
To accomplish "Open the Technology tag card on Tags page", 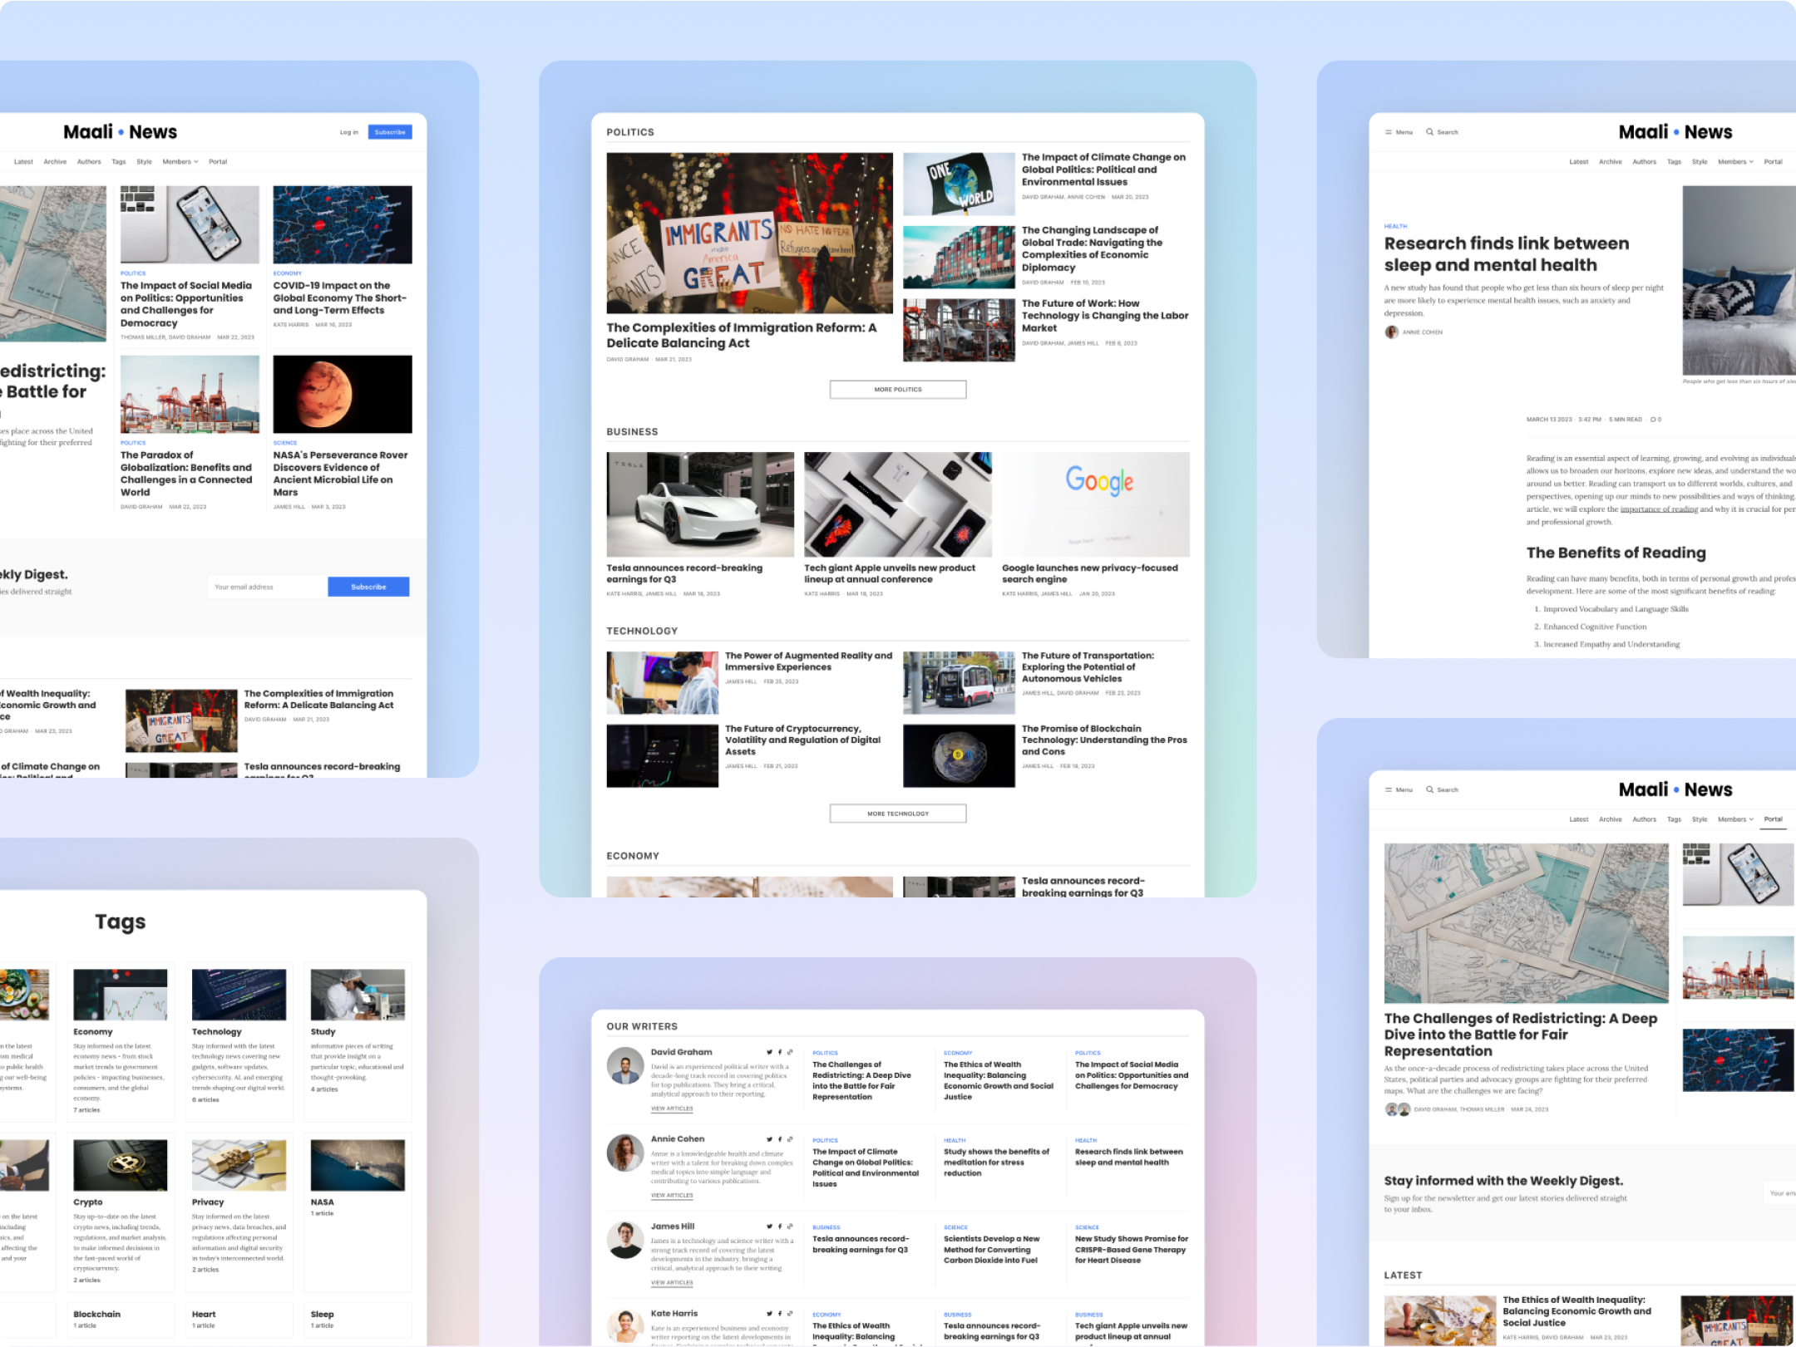I will coord(239,1042).
